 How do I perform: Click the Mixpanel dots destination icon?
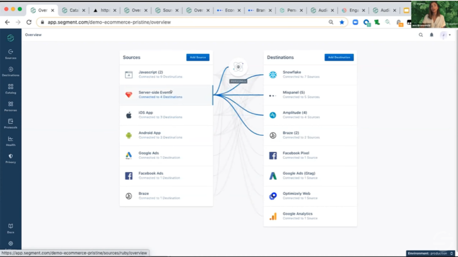[272, 95]
